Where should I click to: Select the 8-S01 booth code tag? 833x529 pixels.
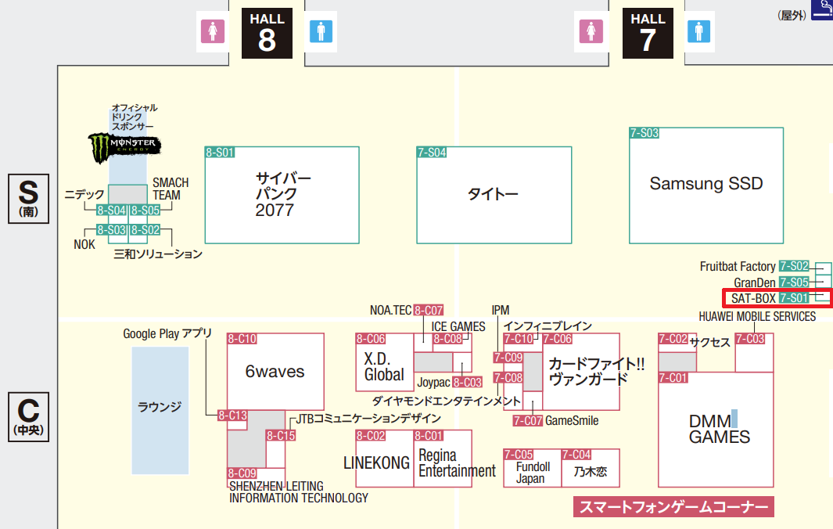pyautogui.click(x=220, y=153)
